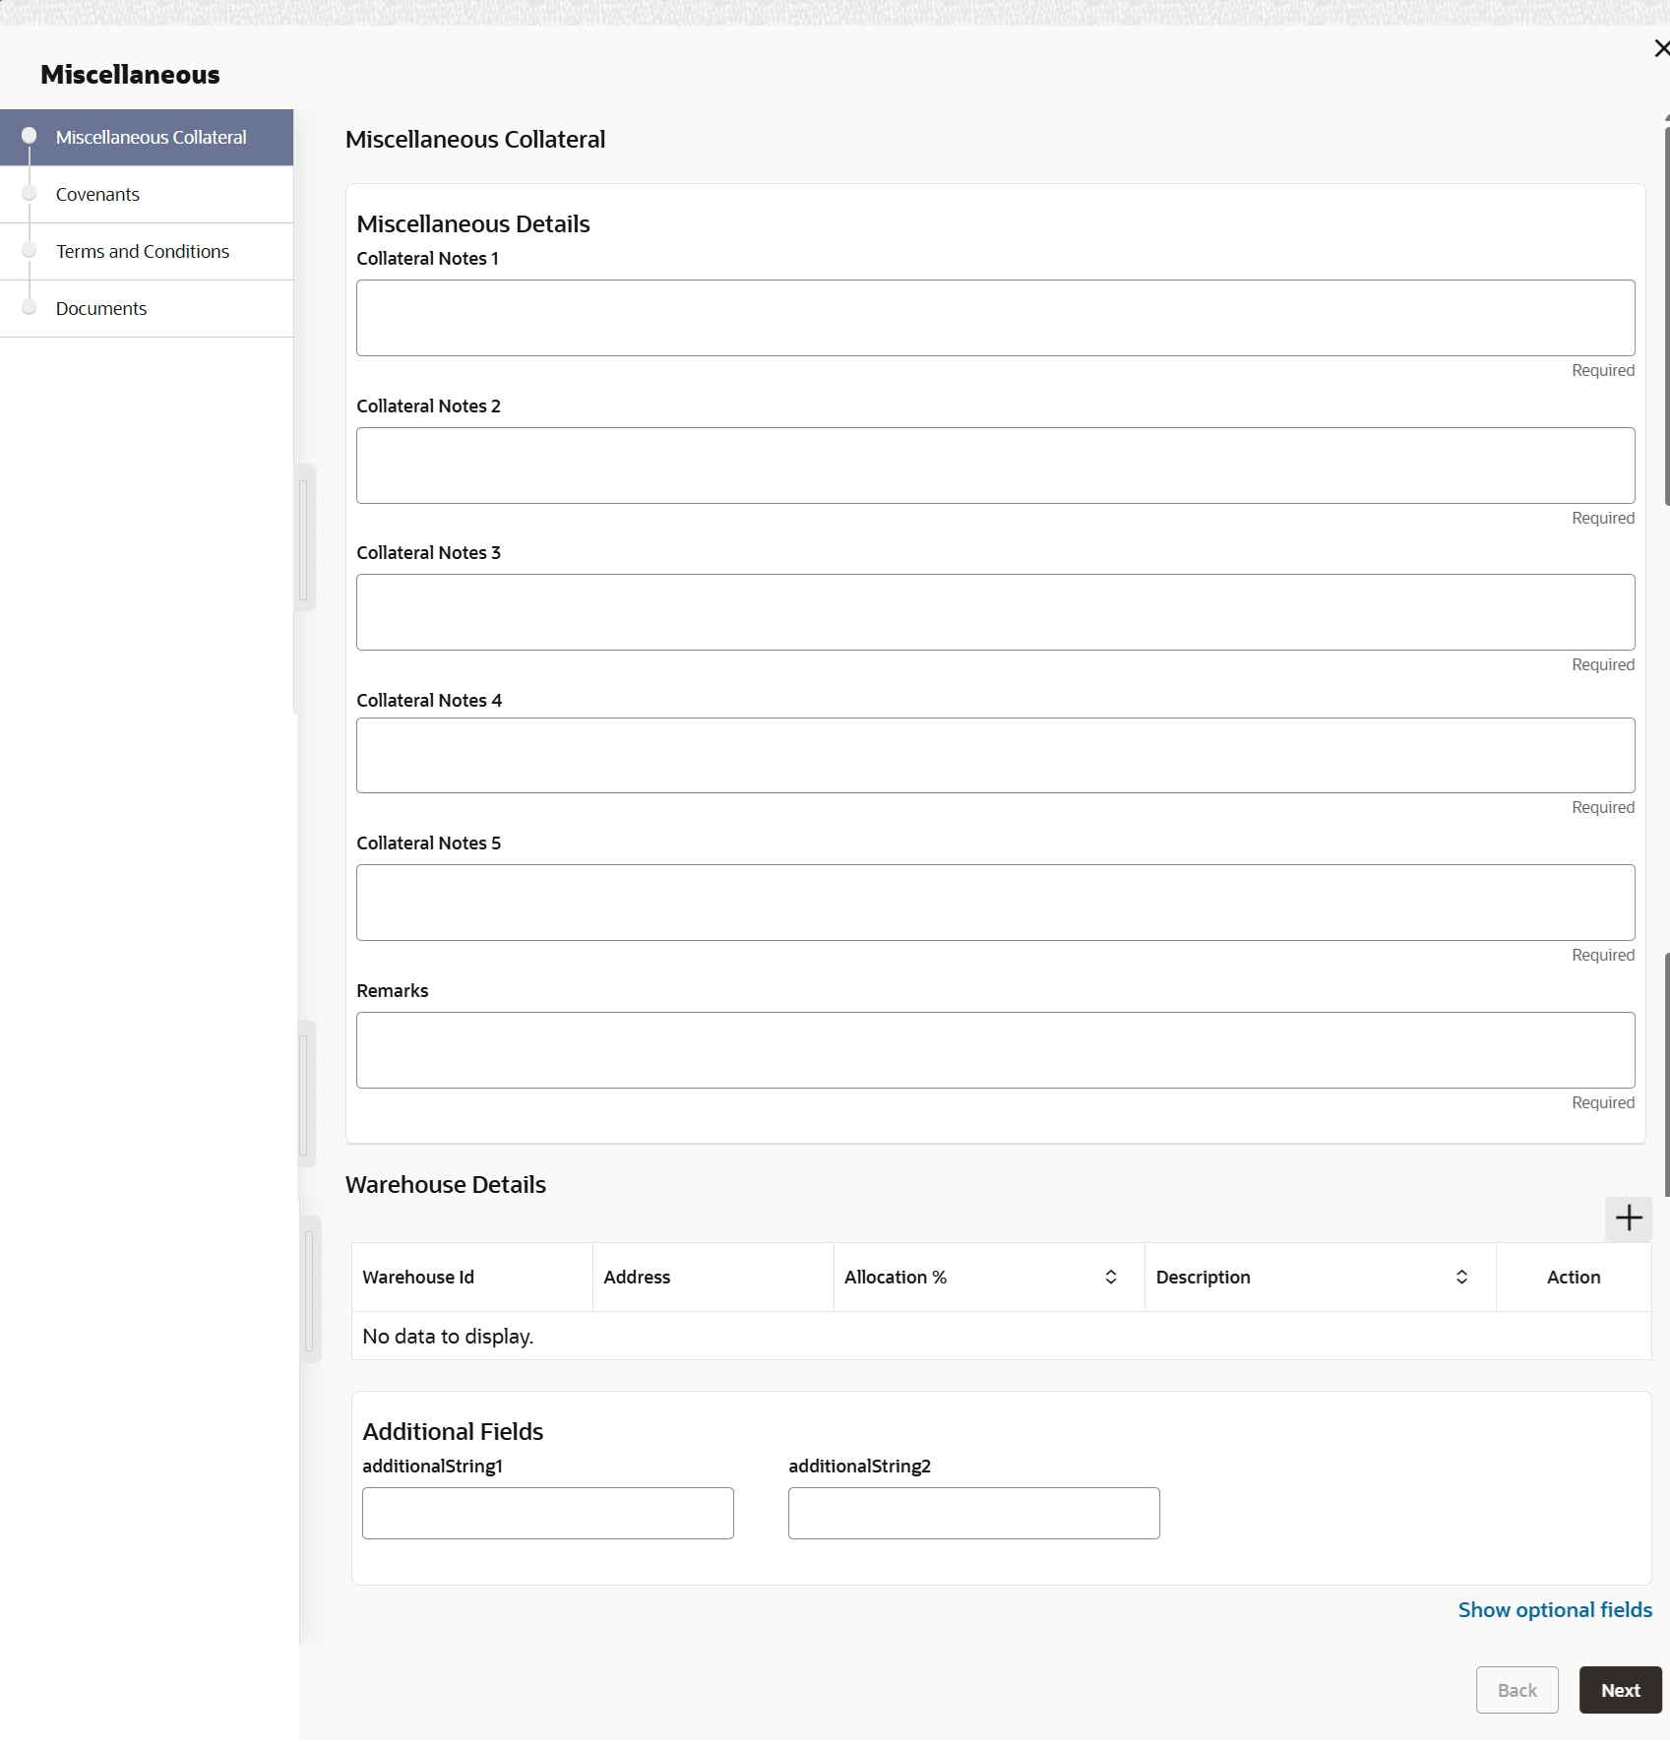Image resolution: width=1670 pixels, height=1750 pixels.
Task: Focus the Collateral Notes 3 text area
Action: (x=996, y=612)
